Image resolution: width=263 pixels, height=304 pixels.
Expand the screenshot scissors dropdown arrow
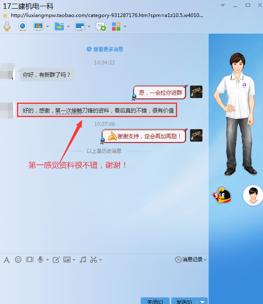click(x=100, y=260)
